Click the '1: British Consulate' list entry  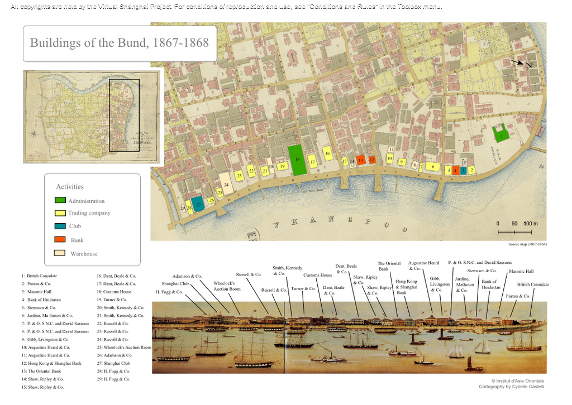(x=39, y=276)
